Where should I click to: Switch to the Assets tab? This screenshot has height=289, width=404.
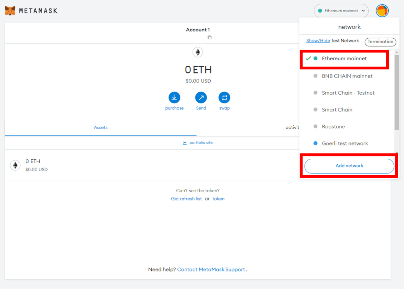point(101,128)
